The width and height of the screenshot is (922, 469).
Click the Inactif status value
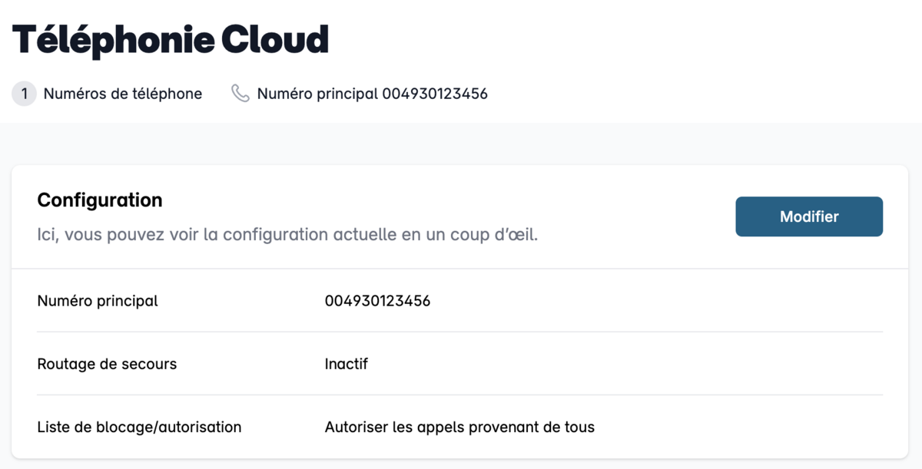click(347, 364)
